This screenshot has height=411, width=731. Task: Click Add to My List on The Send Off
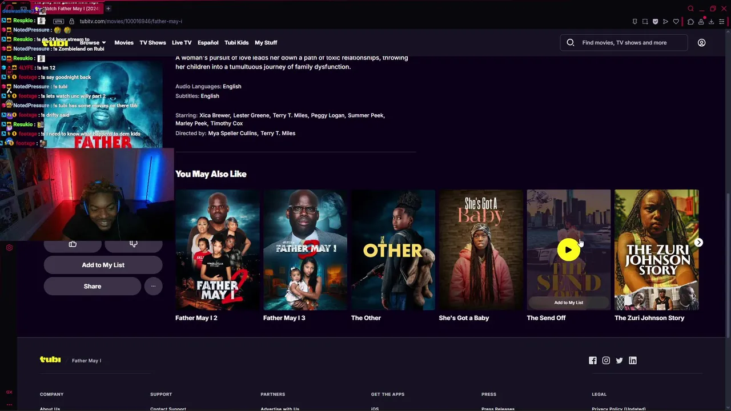click(569, 303)
